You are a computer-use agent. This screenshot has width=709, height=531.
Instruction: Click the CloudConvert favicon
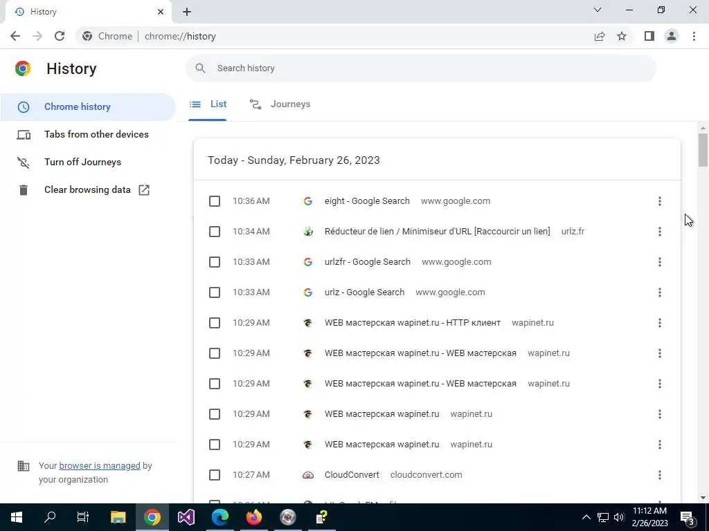tap(308, 475)
